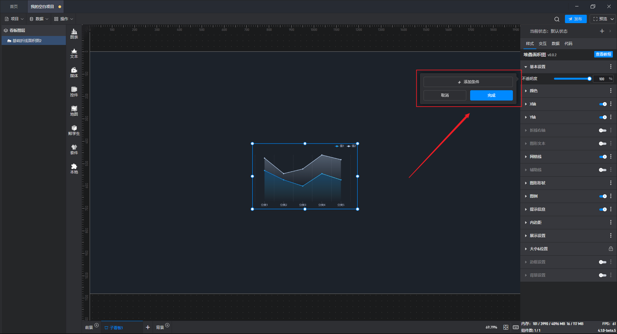The width and height of the screenshot is (617, 334).
Task: Click the plus icon to add state
Action: [602, 31]
